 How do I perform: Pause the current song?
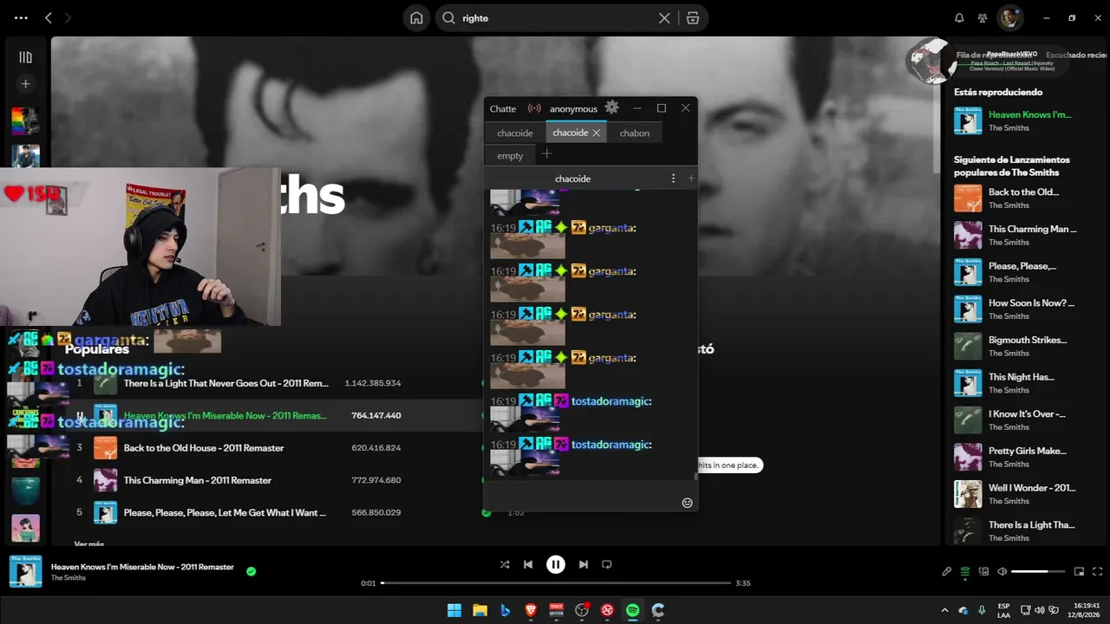click(556, 564)
